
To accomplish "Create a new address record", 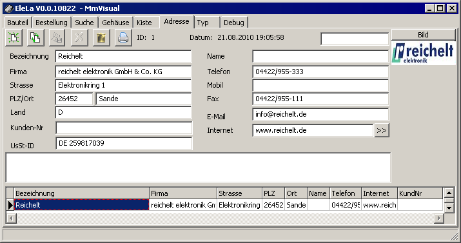I will (14, 37).
